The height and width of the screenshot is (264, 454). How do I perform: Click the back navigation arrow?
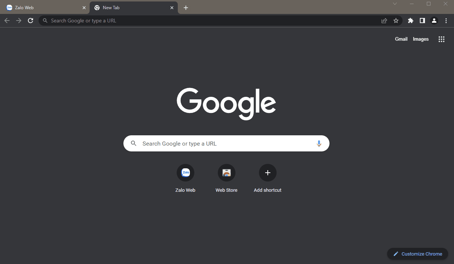tap(7, 21)
